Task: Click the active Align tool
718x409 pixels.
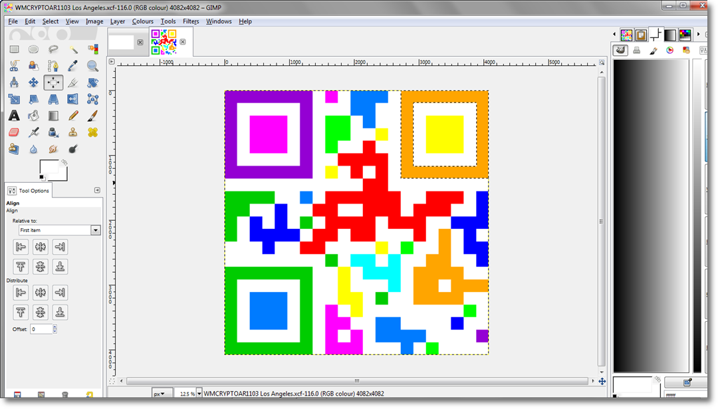Action: click(x=53, y=82)
